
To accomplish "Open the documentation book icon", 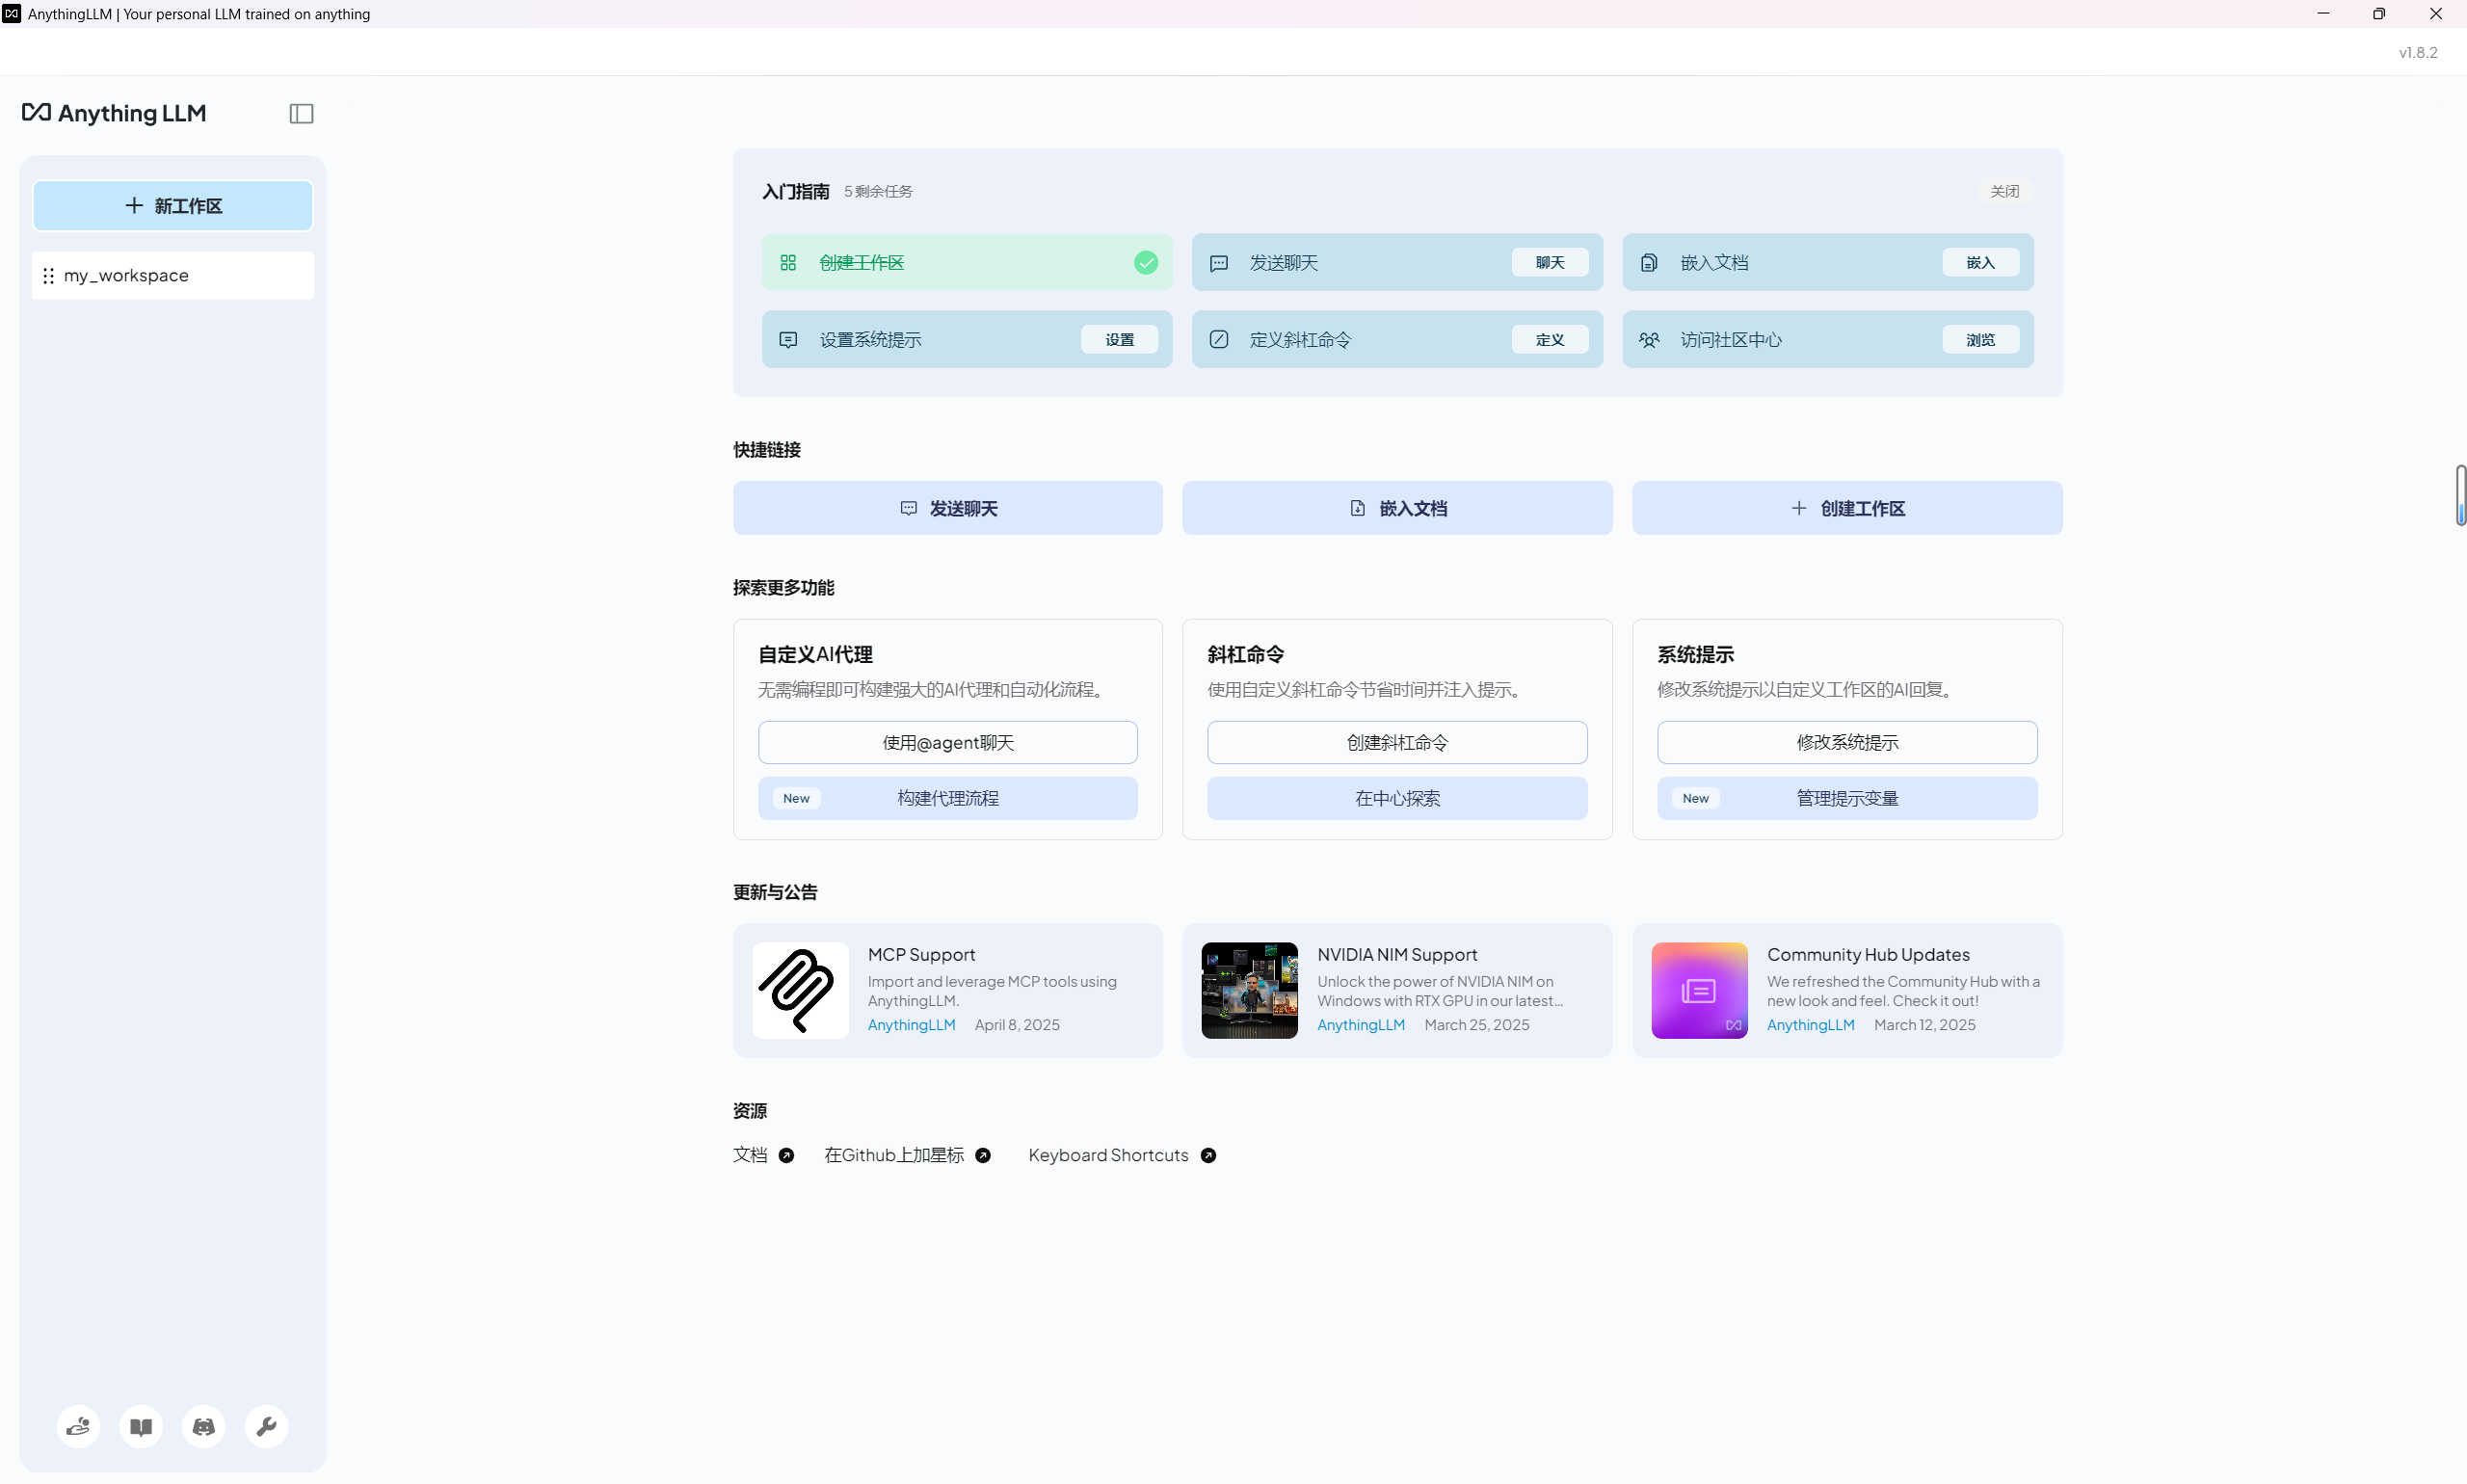I will [x=141, y=1427].
